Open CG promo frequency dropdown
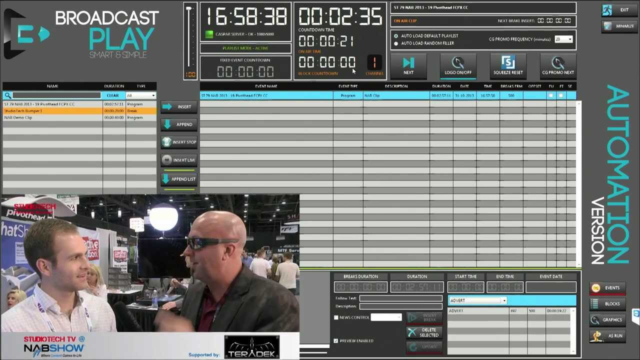This screenshot has width=640, height=360. 563,39
